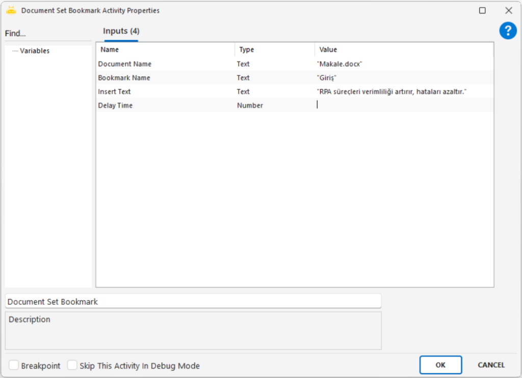Edit the Insert Text value field
Viewport: 522px width, 378px height.
(403, 92)
